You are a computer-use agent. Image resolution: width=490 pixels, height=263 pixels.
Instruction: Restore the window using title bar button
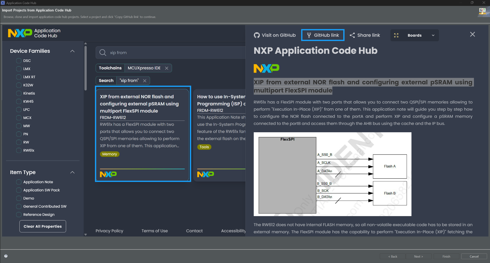click(472, 3)
